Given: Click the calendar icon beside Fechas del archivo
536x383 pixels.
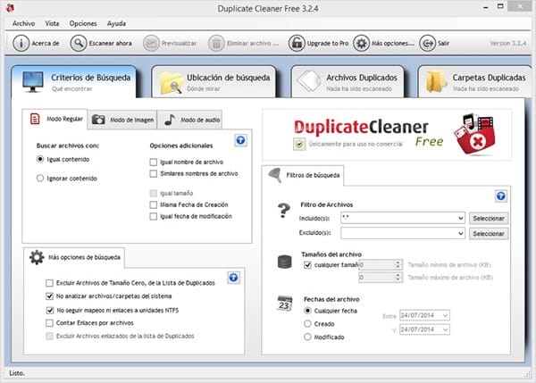Looking at the screenshot, I should click(284, 304).
